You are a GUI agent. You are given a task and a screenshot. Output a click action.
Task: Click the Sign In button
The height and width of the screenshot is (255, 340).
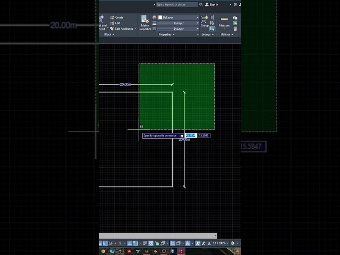[212, 4]
